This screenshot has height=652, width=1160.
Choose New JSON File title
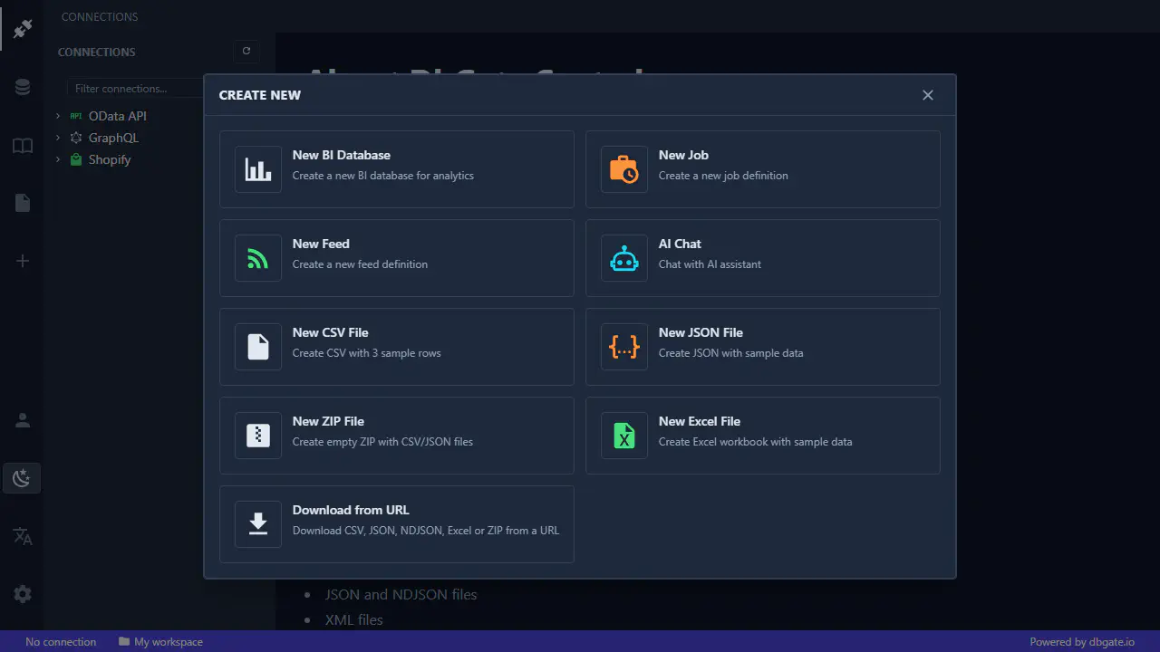click(701, 332)
